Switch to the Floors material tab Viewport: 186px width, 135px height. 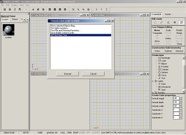pos(15,19)
